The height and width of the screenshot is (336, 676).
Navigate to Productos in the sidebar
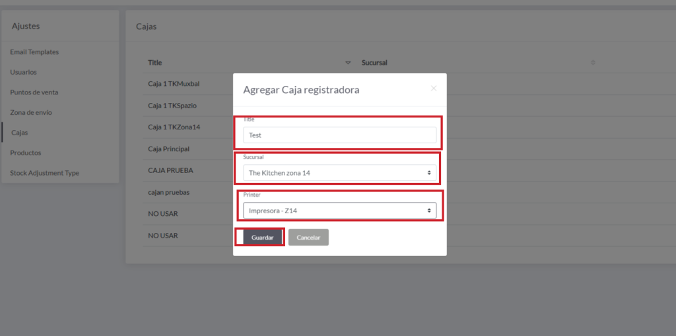click(x=26, y=152)
